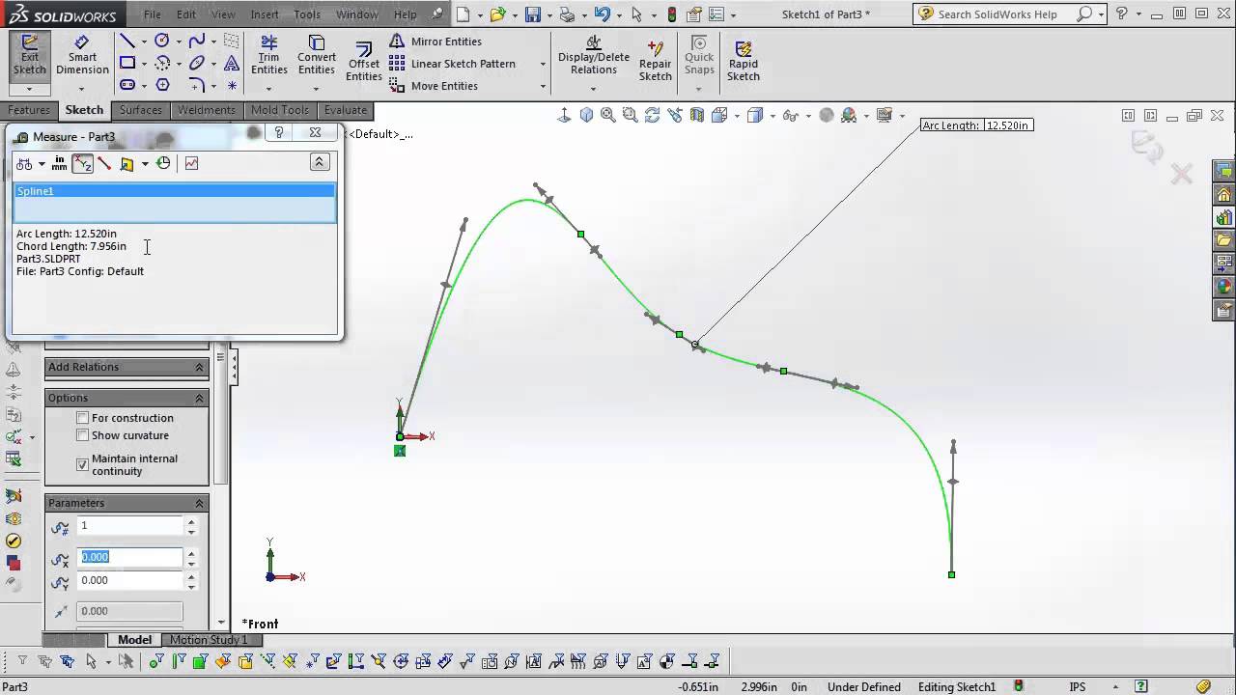The image size is (1236, 695).
Task: Select the Sketch Fillet tool
Action: (x=197, y=85)
